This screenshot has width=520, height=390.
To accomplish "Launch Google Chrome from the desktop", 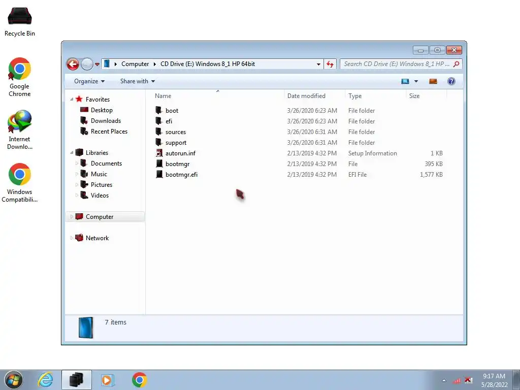I will pyautogui.click(x=20, y=77).
